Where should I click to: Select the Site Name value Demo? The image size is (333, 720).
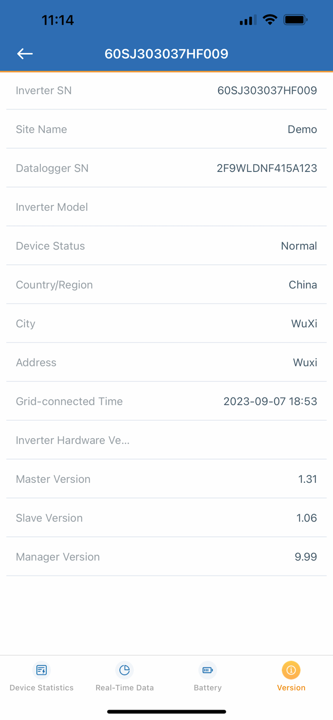(x=302, y=129)
